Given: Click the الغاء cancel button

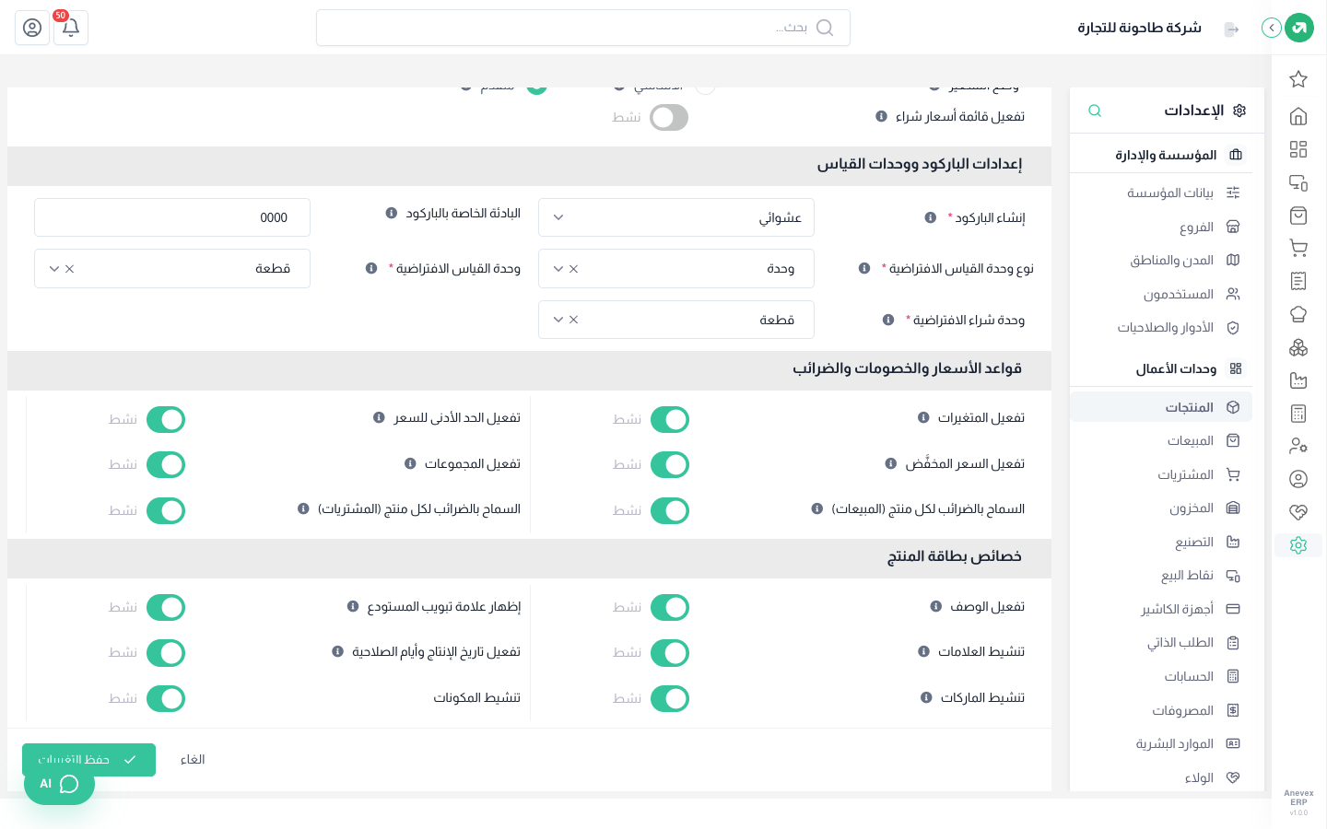Looking at the screenshot, I should click(193, 760).
